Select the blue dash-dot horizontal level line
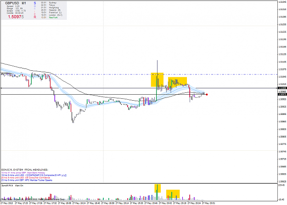The width and height of the screenshot is (287, 205). pos(139,74)
